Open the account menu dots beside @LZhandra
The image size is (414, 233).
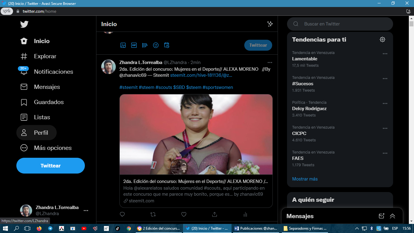(x=86, y=211)
